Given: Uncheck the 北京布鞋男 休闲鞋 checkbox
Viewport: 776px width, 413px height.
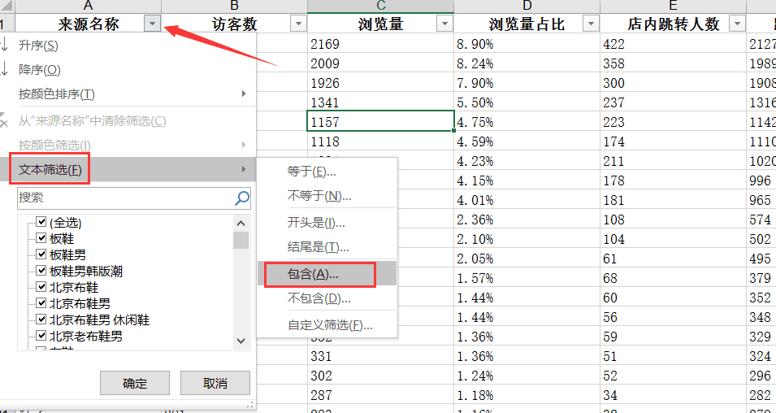Looking at the screenshot, I should (x=41, y=320).
